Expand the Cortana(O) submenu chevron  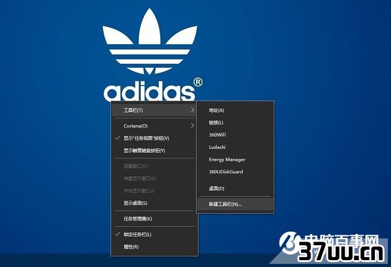[x=192, y=125]
